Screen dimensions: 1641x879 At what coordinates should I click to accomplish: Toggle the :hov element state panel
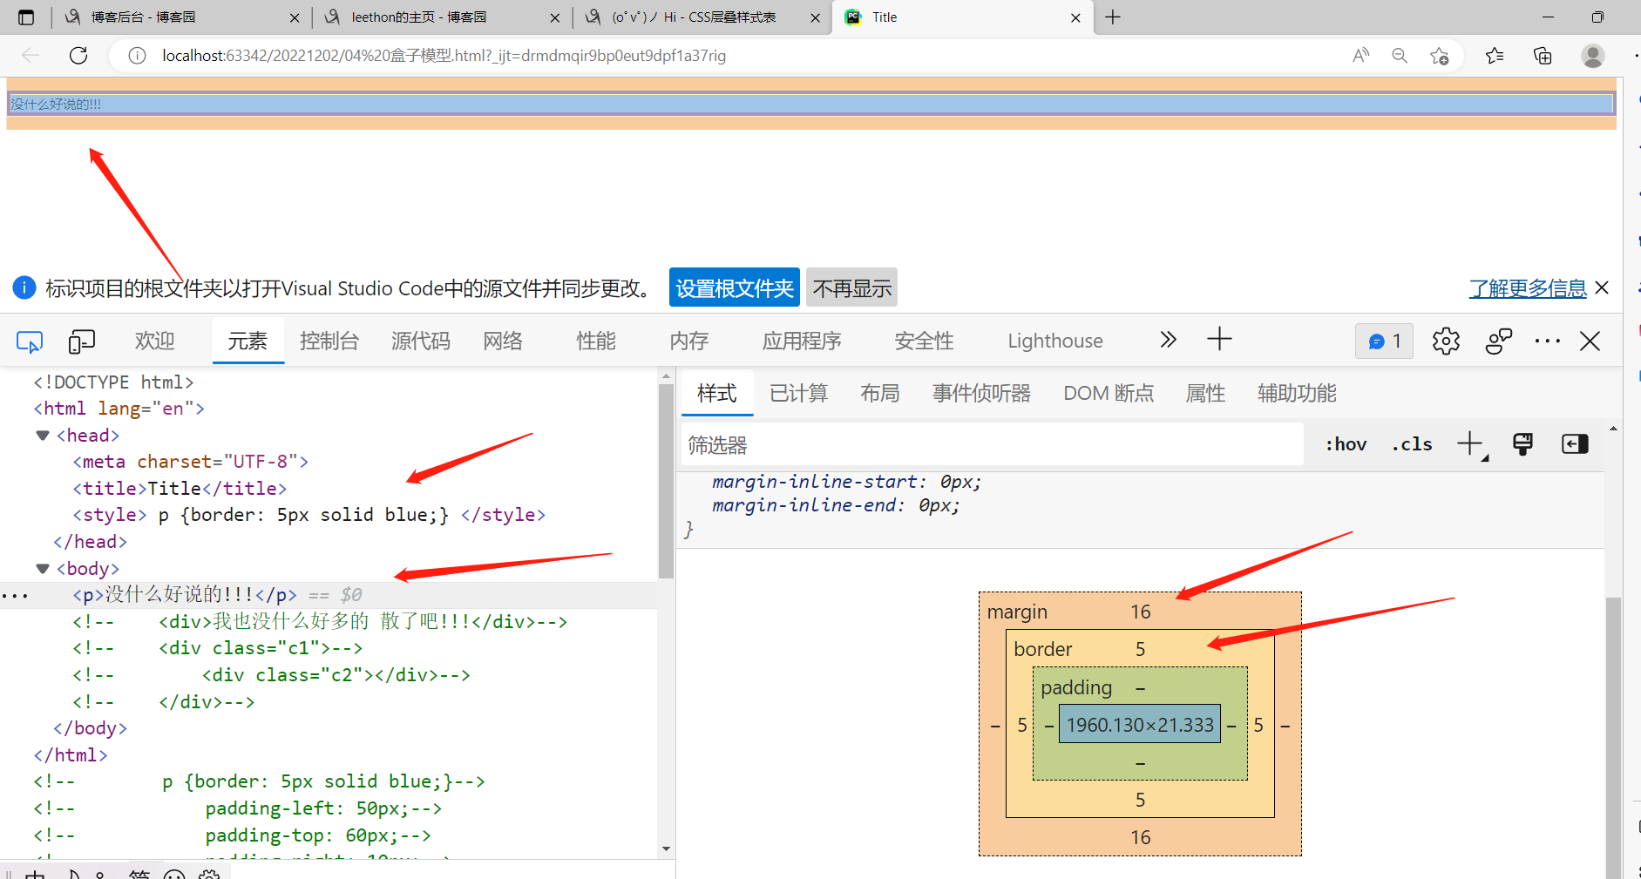coord(1346,444)
